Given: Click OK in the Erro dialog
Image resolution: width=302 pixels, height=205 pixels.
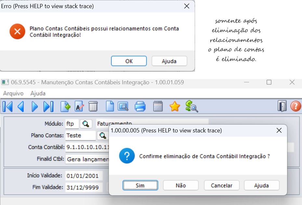Looking at the screenshot, I should click(x=129, y=61).
